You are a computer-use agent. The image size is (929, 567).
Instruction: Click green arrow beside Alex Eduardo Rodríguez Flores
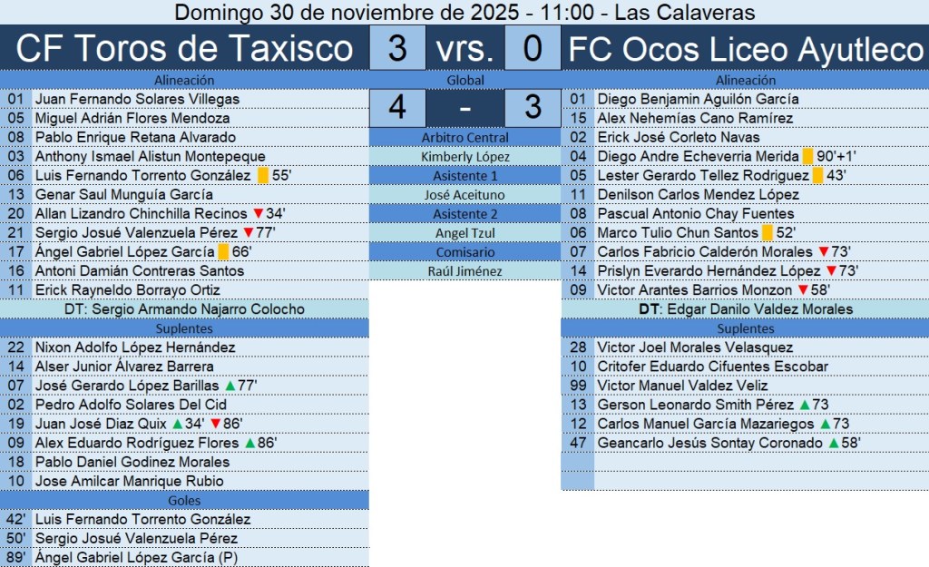(249, 444)
